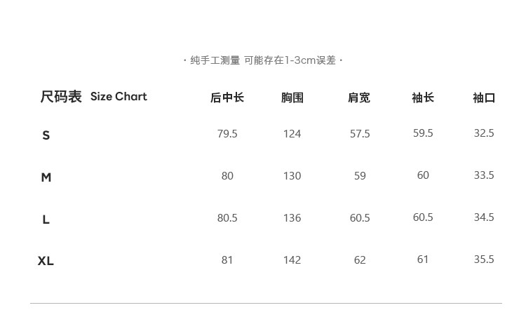Select the M size row label

[x=46, y=177]
